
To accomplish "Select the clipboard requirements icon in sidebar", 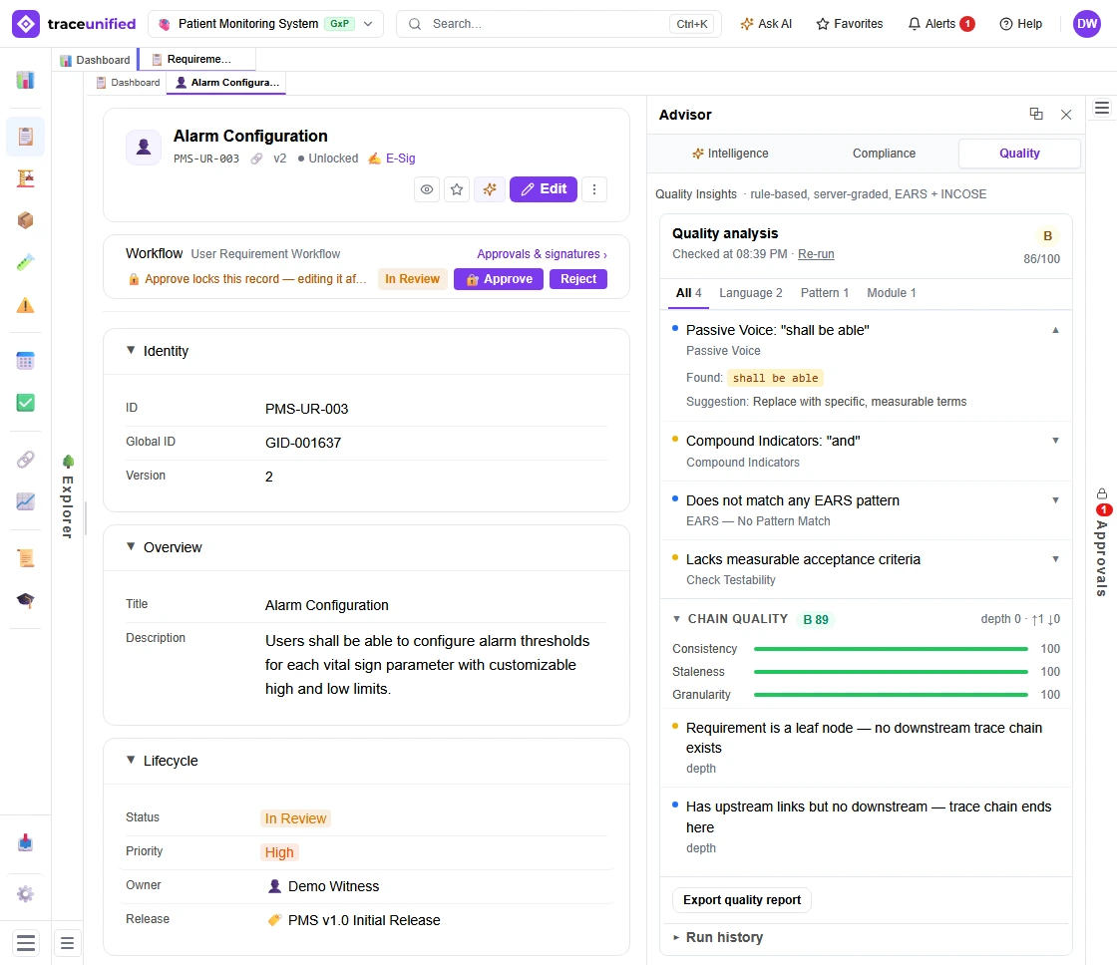I will pos(25,136).
